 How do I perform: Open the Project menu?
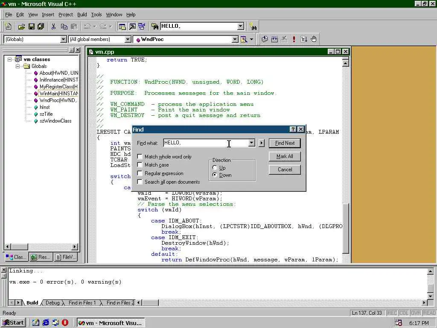pos(65,15)
